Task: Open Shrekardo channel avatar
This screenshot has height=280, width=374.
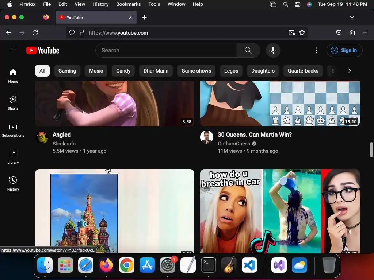Action: click(42, 137)
